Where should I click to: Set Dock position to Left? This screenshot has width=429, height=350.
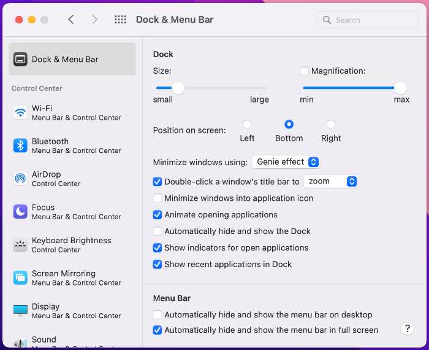(247, 124)
